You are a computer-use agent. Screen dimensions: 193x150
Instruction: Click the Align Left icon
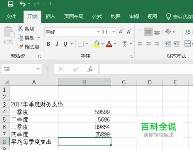click(140, 44)
